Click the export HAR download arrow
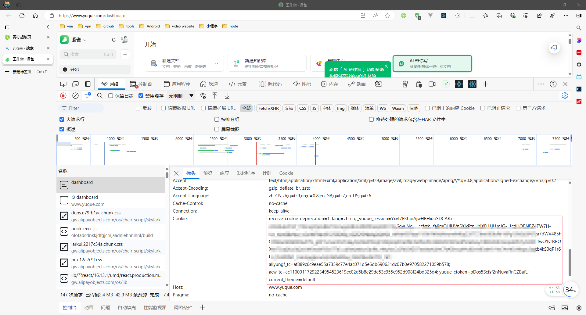 [x=227, y=96]
